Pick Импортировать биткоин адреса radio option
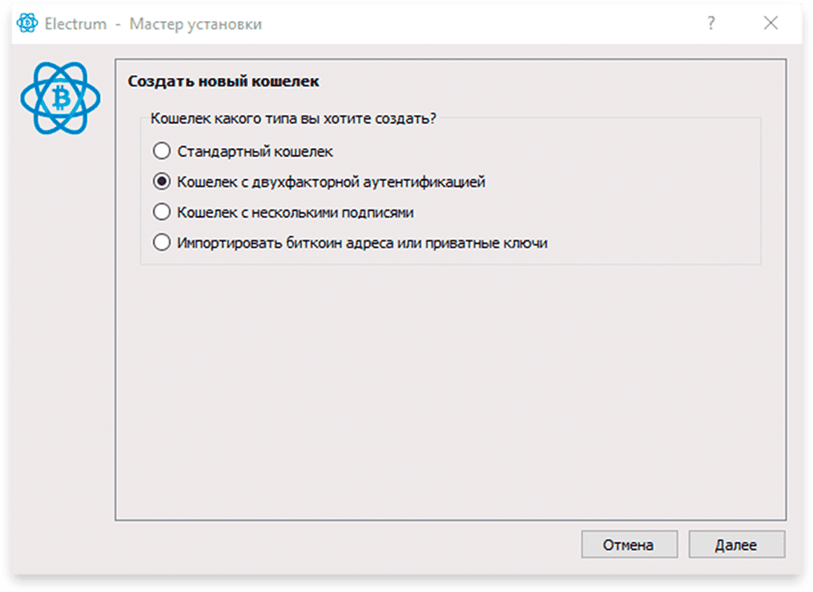813x592 pixels. tap(162, 243)
